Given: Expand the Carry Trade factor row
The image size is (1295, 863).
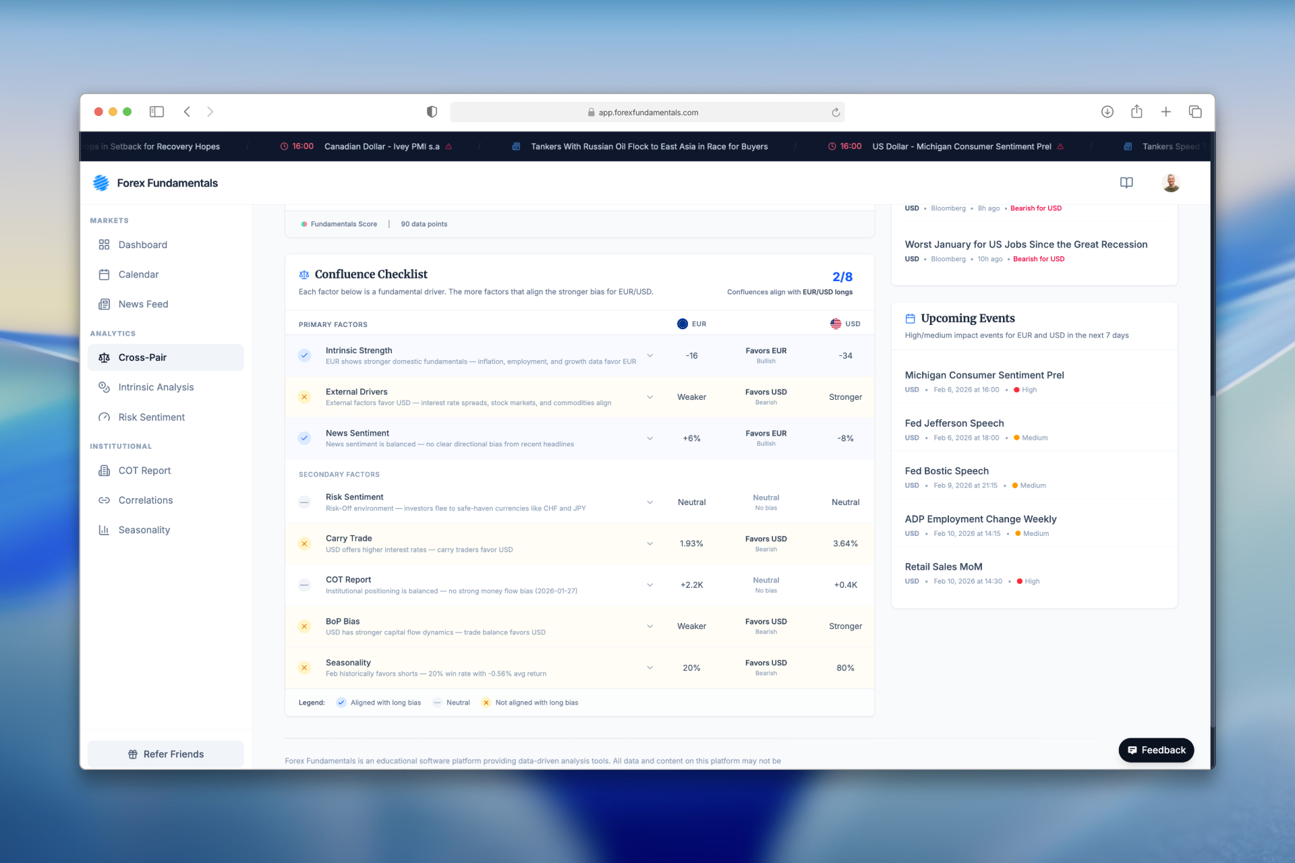Looking at the screenshot, I should click(x=650, y=543).
